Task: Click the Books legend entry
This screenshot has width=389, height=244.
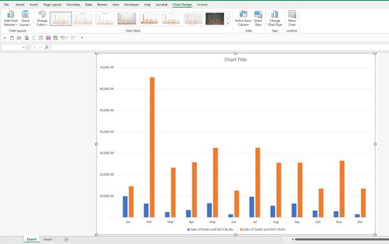Action: [210, 229]
